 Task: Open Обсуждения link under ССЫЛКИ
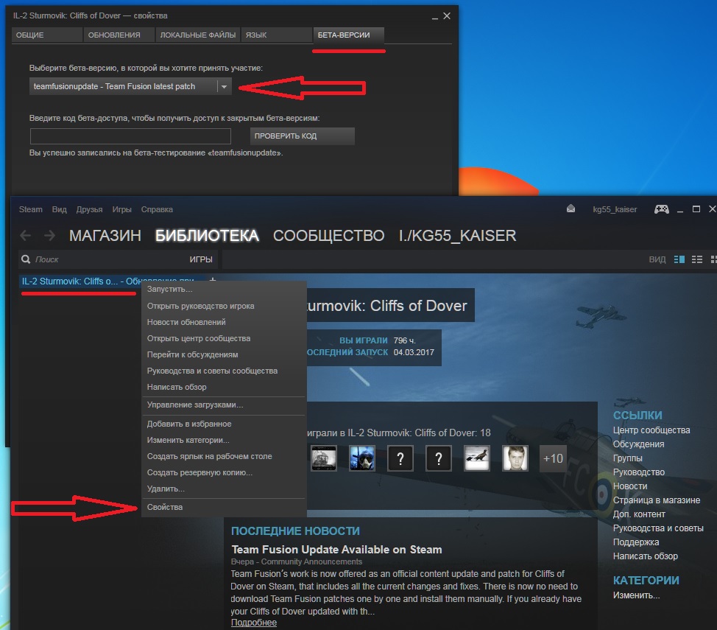pyautogui.click(x=638, y=444)
